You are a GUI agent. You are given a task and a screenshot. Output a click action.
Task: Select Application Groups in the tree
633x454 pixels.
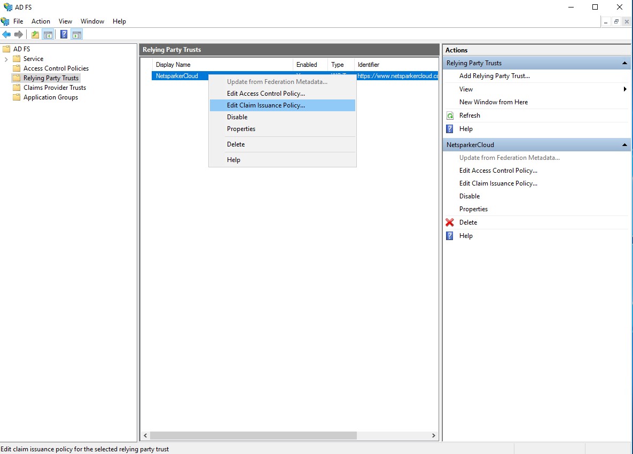[51, 97]
